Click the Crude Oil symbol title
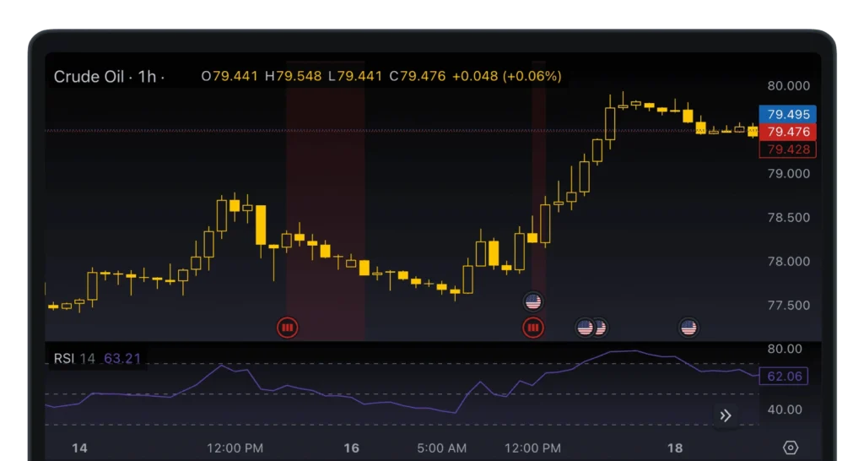The height and width of the screenshot is (461, 864). pyautogui.click(x=89, y=77)
